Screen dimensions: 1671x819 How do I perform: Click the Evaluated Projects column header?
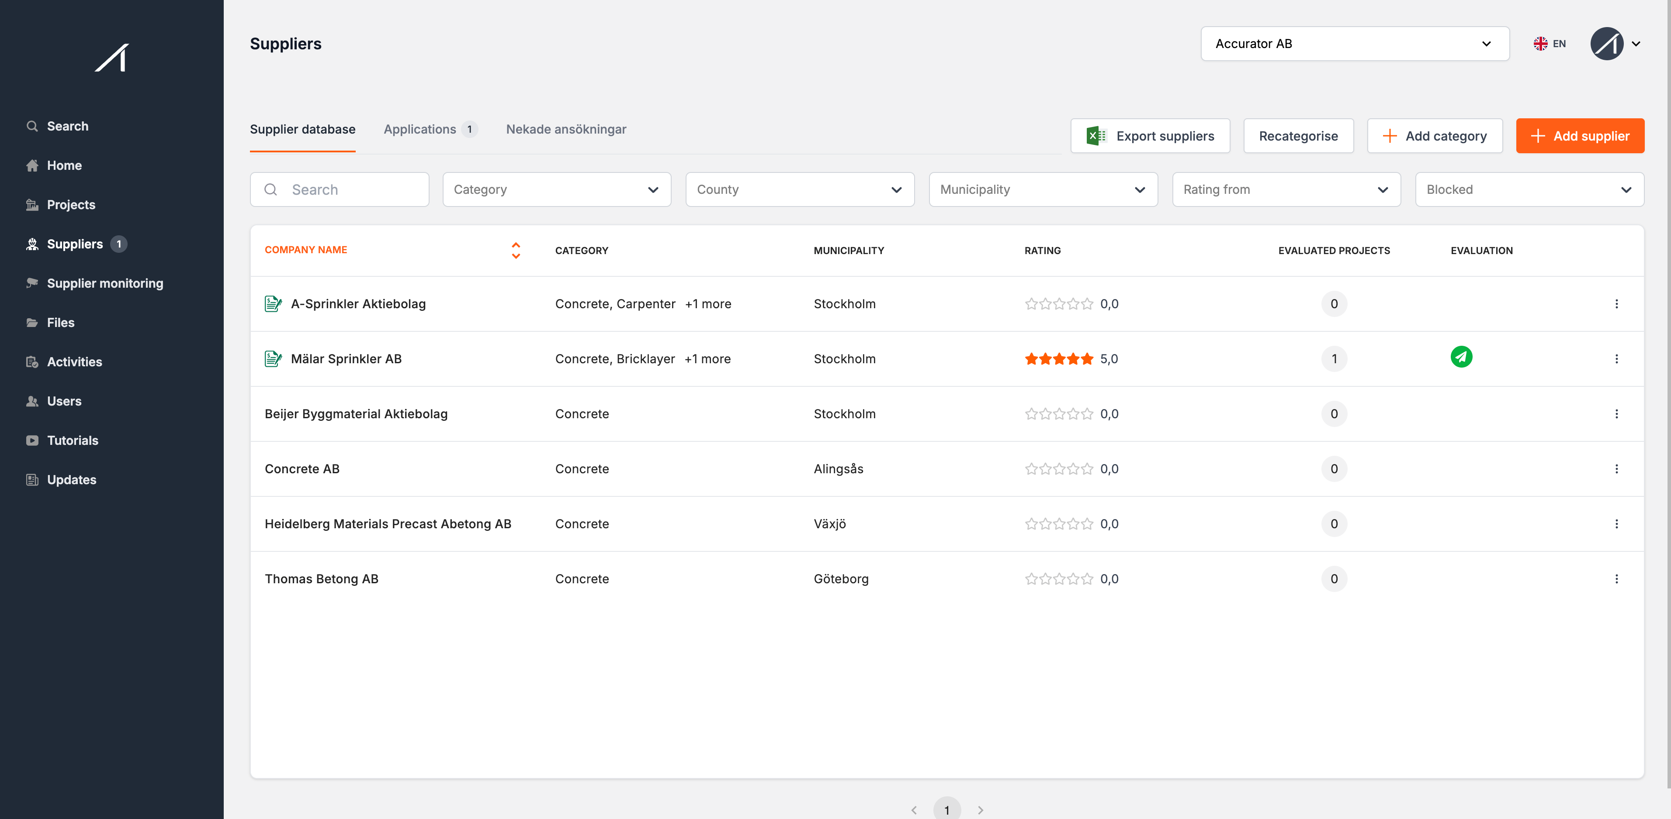pos(1334,250)
